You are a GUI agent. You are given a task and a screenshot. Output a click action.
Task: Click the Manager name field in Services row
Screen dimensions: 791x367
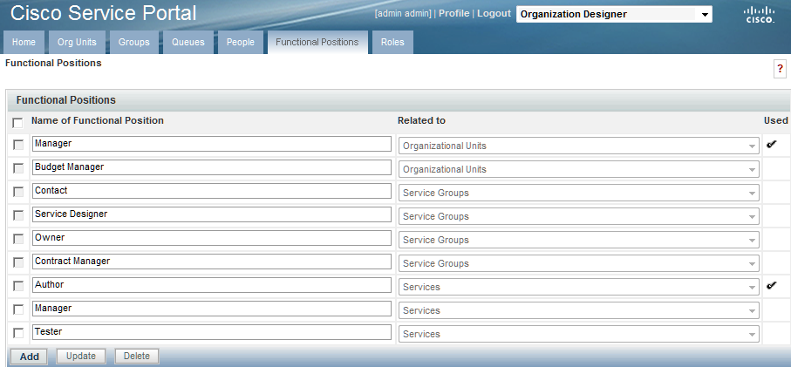[212, 309]
